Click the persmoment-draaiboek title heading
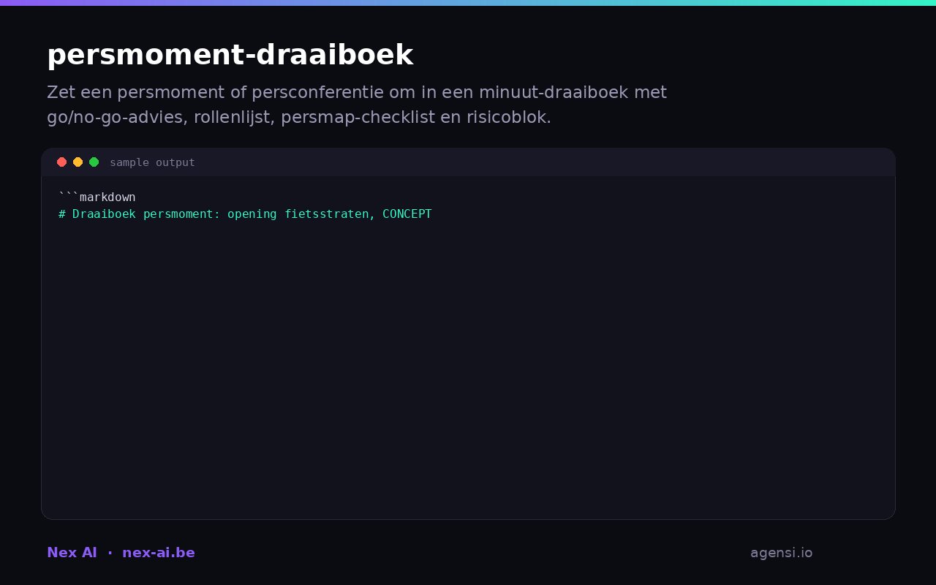This screenshot has height=585, width=936. click(x=230, y=56)
